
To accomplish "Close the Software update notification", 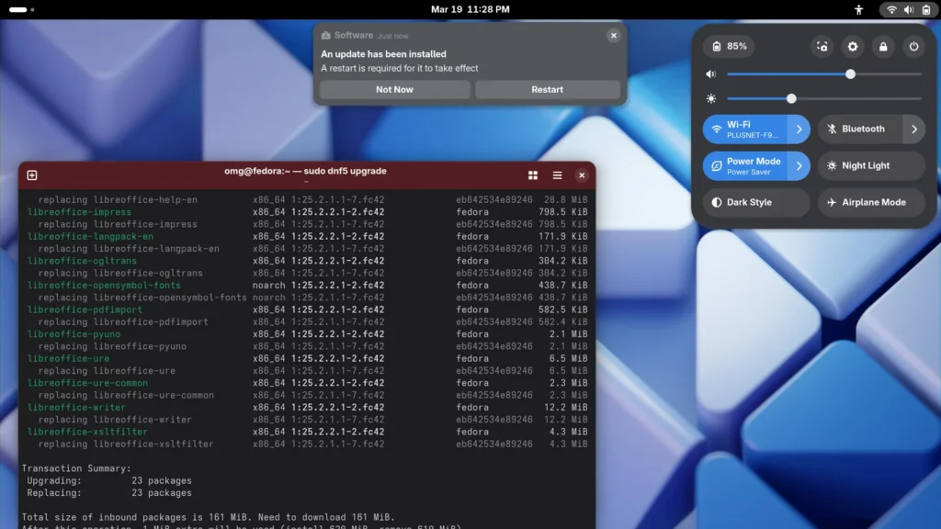I will coord(613,35).
